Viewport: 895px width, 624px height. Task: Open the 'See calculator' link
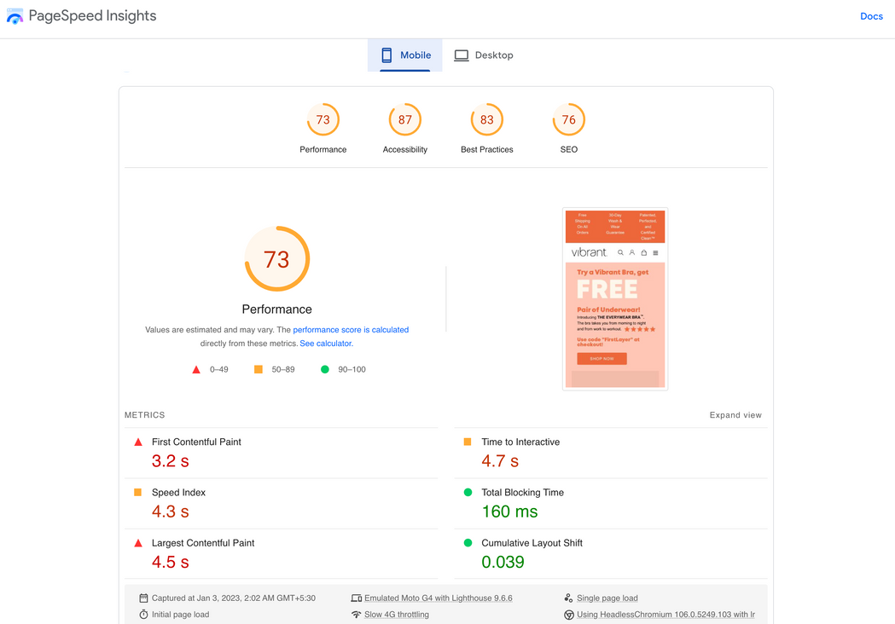tap(326, 344)
